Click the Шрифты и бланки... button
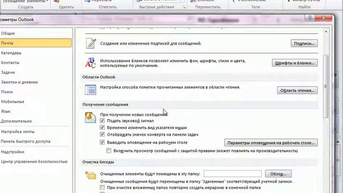Image resolution: width=343 pixels, height=193 pixels. pyautogui.click(x=295, y=63)
